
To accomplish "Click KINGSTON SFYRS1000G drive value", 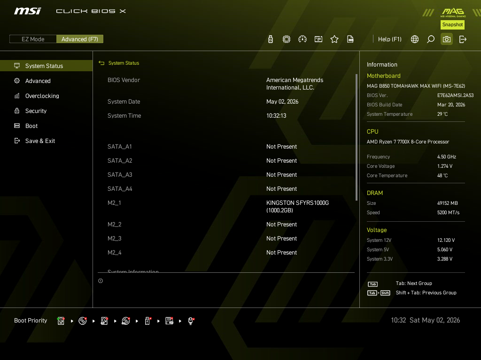I will 297,207.
